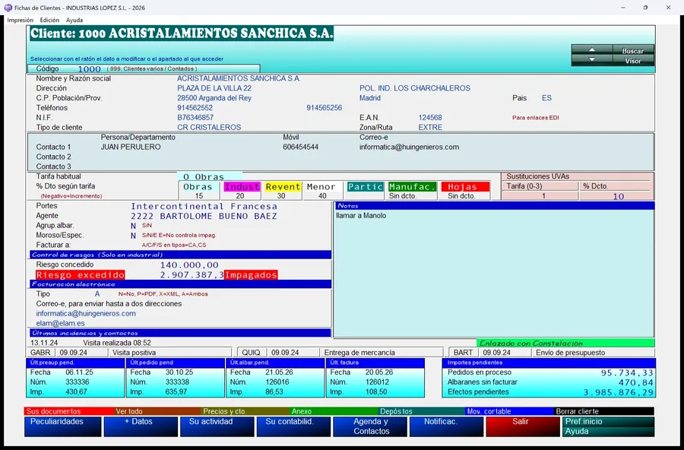Select the Sus documentos tab
The width and height of the screenshot is (684, 450).
pyautogui.click(x=68, y=411)
